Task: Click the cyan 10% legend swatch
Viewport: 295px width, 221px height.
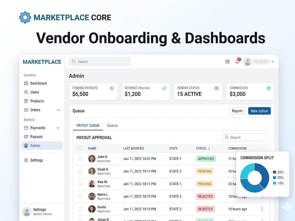Action: coord(274,183)
